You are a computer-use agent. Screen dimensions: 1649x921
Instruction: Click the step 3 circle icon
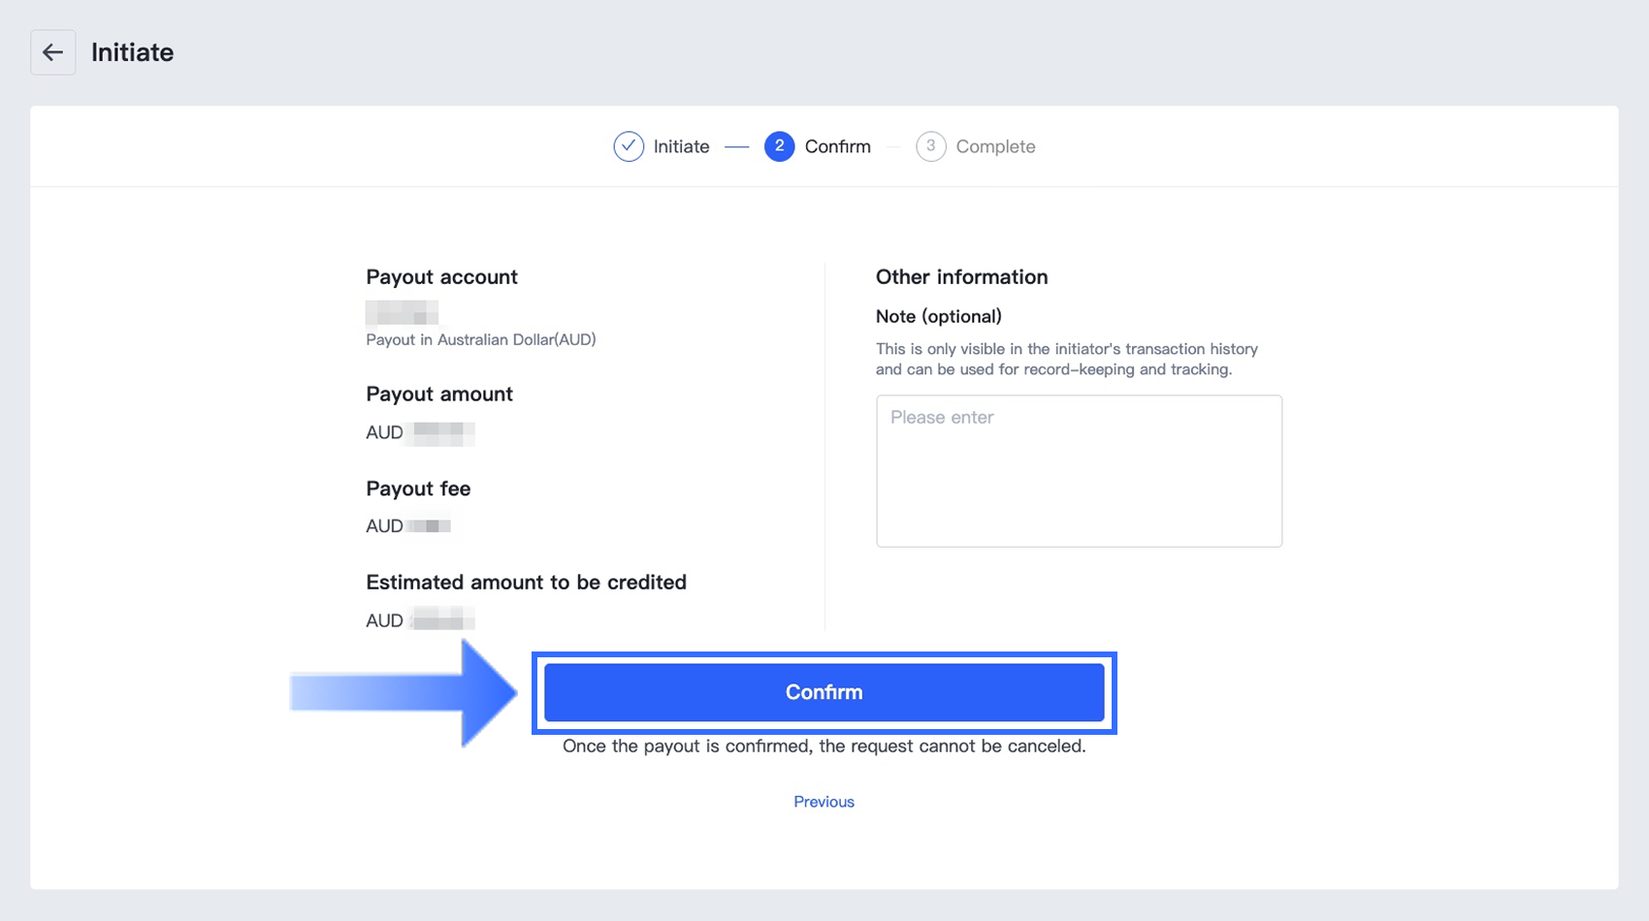[x=930, y=146]
